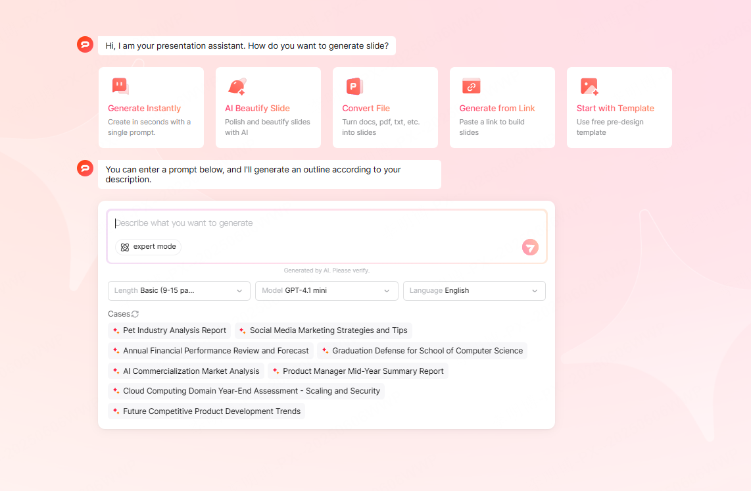Click the glasses icon in expert mode chip
The image size is (751, 491).
click(124, 247)
